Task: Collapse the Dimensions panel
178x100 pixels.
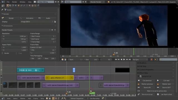Action: point(2,26)
